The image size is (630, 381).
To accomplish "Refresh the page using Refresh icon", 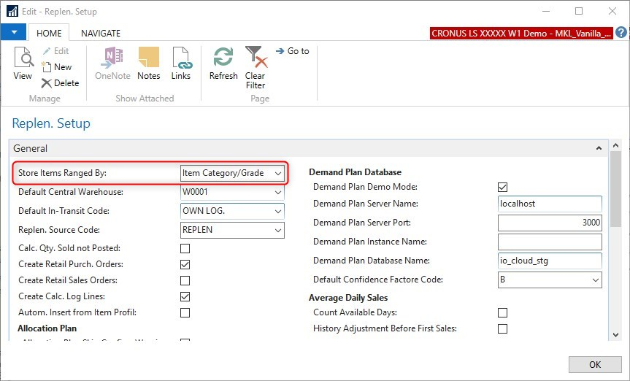I will (223, 63).
